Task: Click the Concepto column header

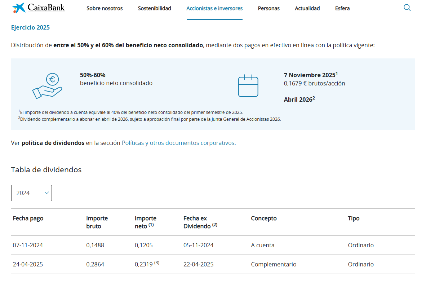Action: tap(264, 218)
